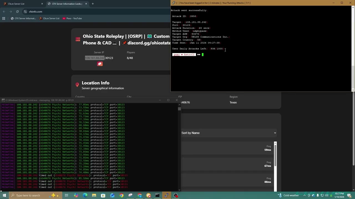This screenshot has height=199, width=355.
Task: Open Cold weather widget on taskbar
Action: [288, 195]
